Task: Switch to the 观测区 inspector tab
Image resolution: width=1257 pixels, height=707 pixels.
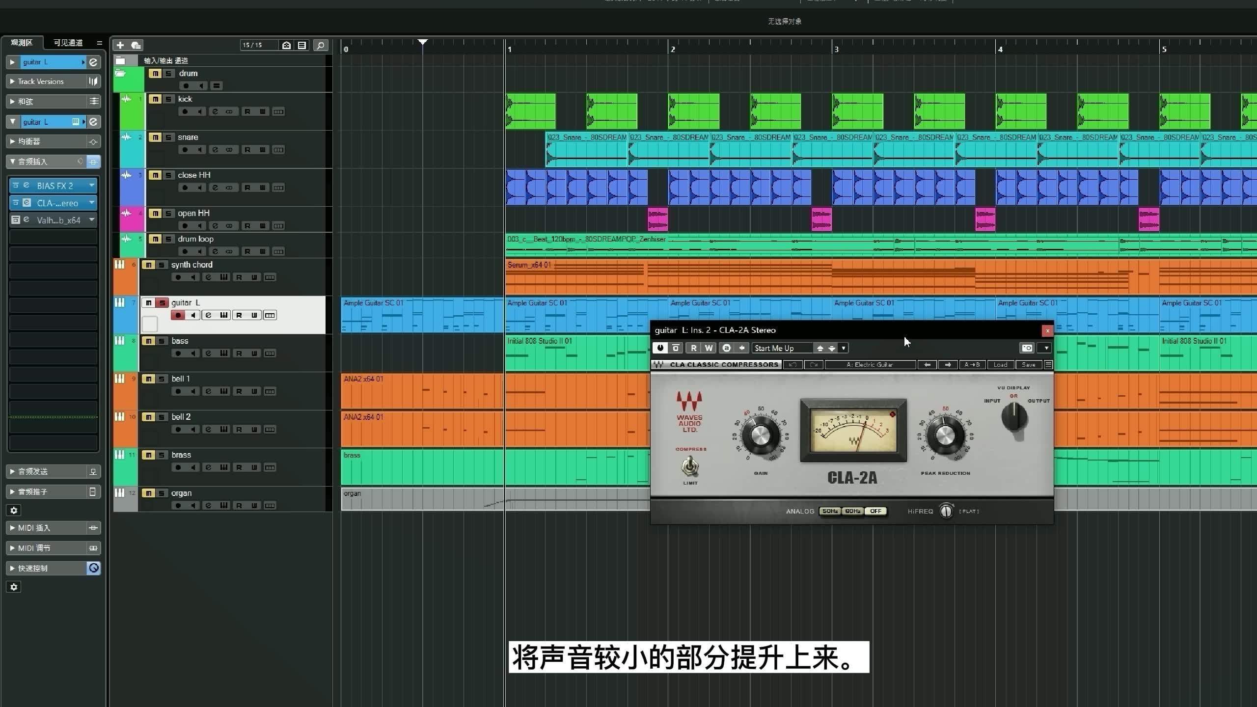Action: (22, 43)
